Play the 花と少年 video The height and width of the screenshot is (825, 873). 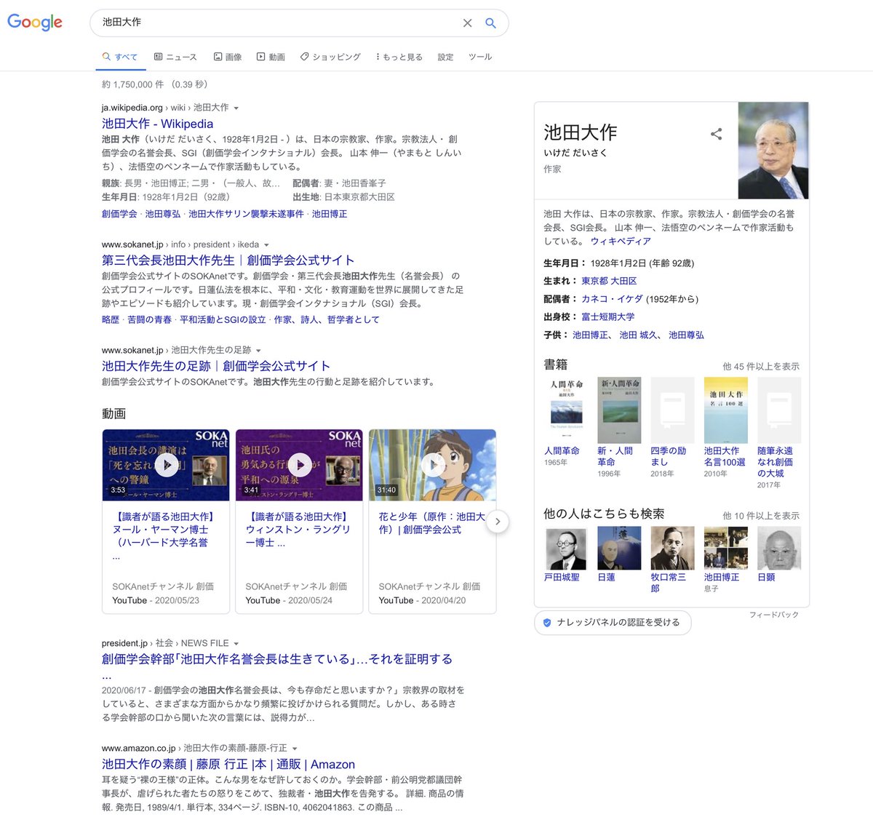pyautogui.click(x=433, y=464)
